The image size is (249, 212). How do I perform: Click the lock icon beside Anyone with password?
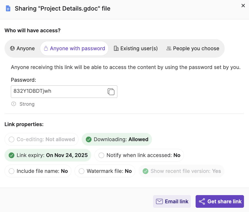click(46, 48)
